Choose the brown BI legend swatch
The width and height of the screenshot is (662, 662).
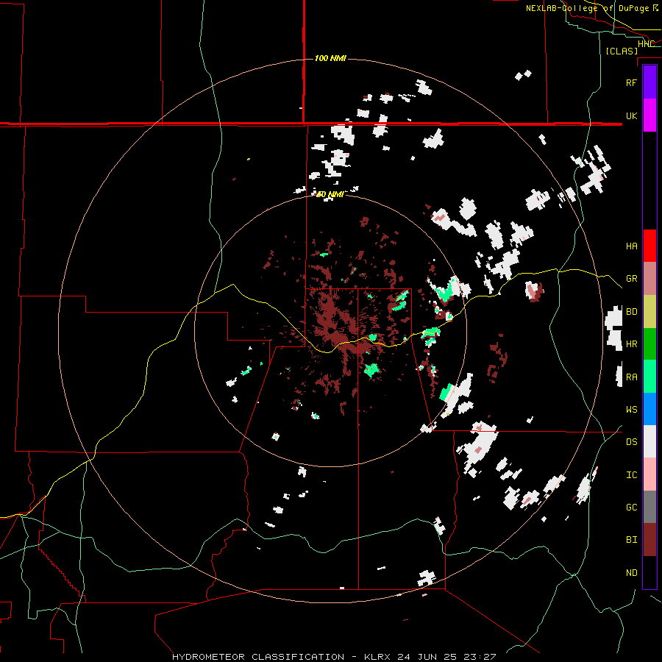coord(649,540)
